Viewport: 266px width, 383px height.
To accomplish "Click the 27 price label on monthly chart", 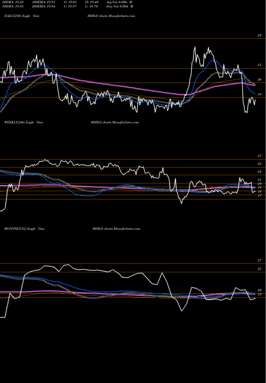I will pos(259,260).
